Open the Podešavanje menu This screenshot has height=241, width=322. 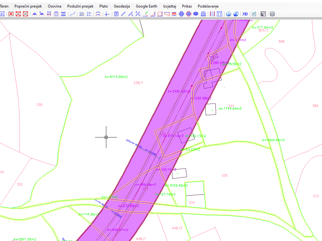[208, 6]
